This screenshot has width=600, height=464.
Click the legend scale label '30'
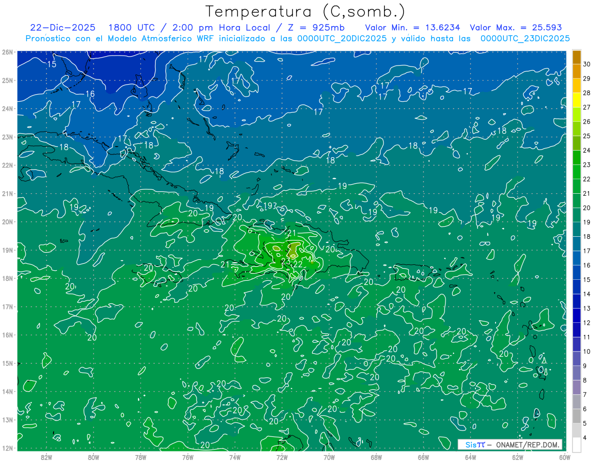tap(586, 64)
